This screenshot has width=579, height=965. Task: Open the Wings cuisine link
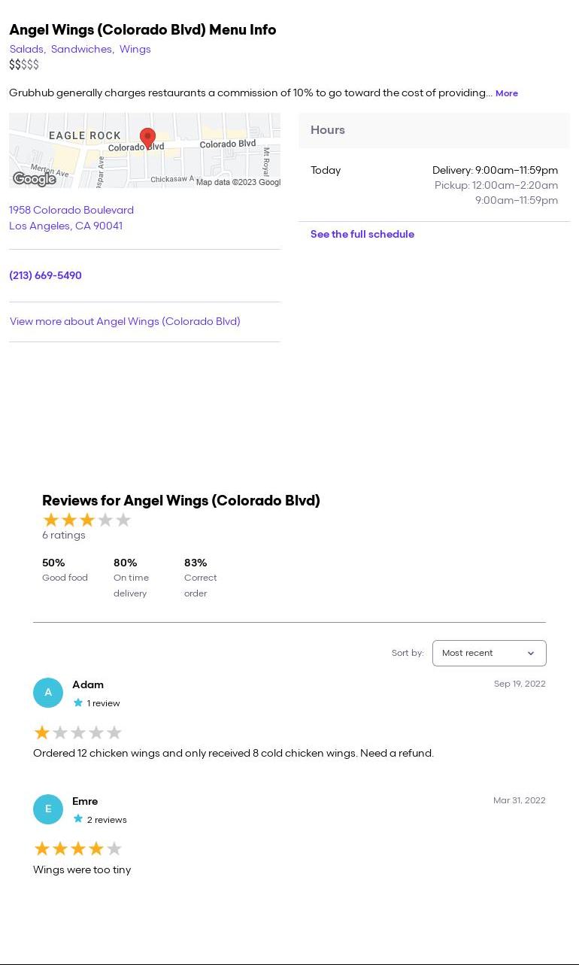click(x=135, y=49)
